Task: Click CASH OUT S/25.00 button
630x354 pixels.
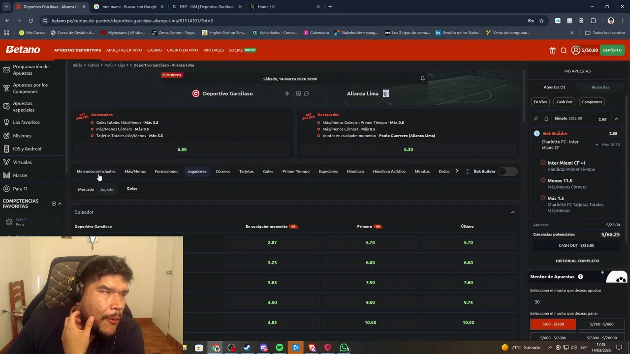Action: [577, 245]
